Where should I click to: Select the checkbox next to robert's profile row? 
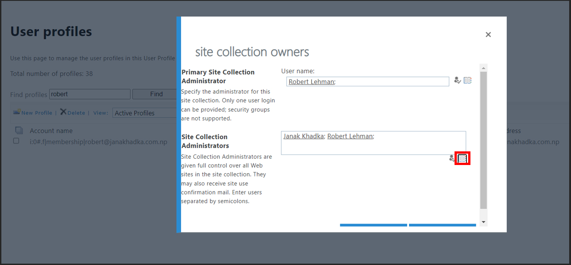pyautogui.click(x=16, y=141)
